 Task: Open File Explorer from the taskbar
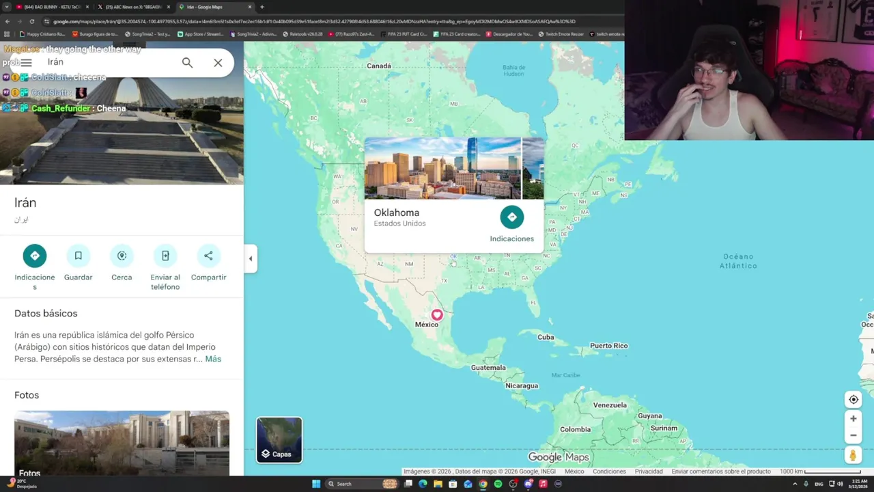(438, 484)
